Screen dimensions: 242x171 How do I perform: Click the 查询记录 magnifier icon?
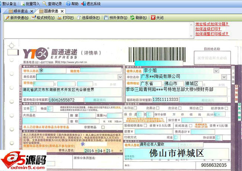(x=45, y=4)
